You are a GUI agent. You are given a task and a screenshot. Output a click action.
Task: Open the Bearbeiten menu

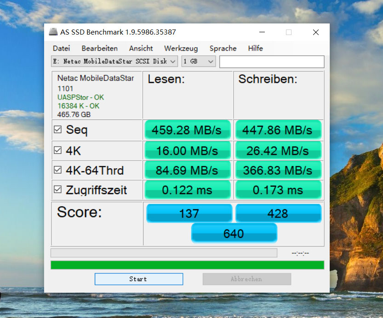point(100,48)
